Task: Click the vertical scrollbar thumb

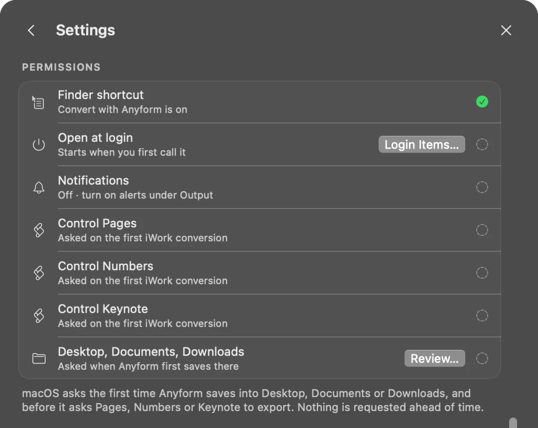Action: [513, 423]
